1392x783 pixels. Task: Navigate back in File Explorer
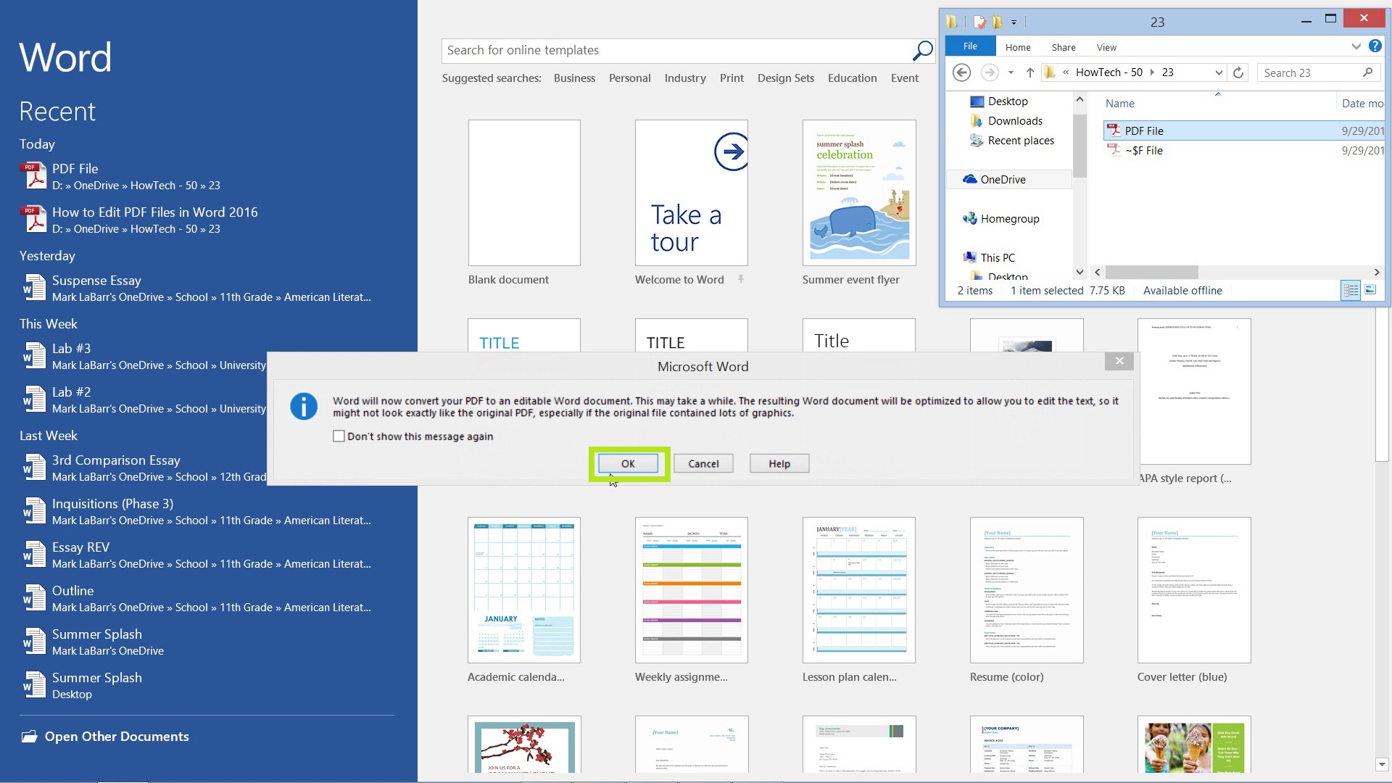(x=964, y=72)
